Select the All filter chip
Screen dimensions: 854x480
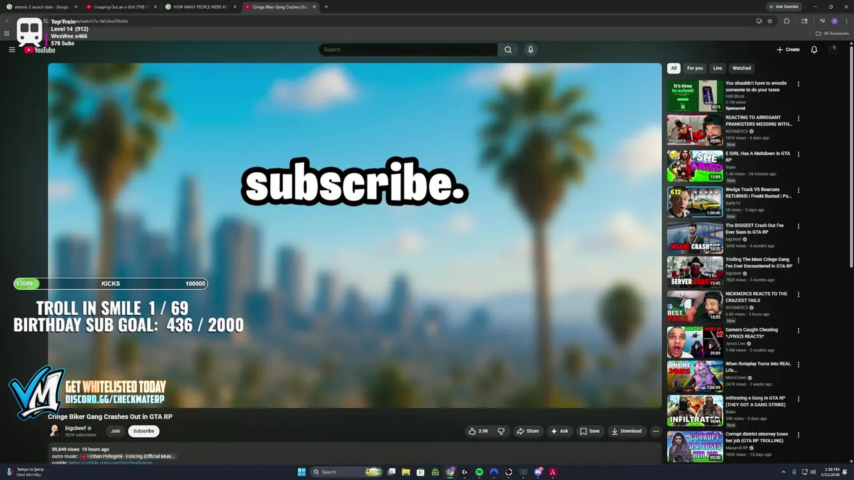(674, 68)
